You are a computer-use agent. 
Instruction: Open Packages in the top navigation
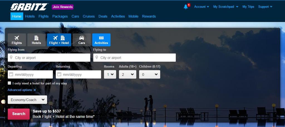tap(60, 16)
